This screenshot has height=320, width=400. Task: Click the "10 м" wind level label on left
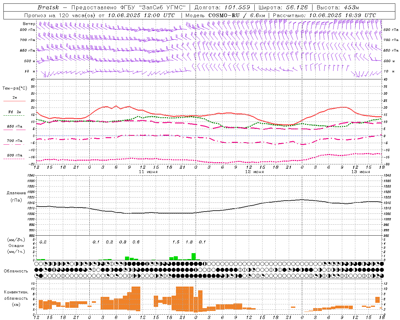[x=30, y=72]
